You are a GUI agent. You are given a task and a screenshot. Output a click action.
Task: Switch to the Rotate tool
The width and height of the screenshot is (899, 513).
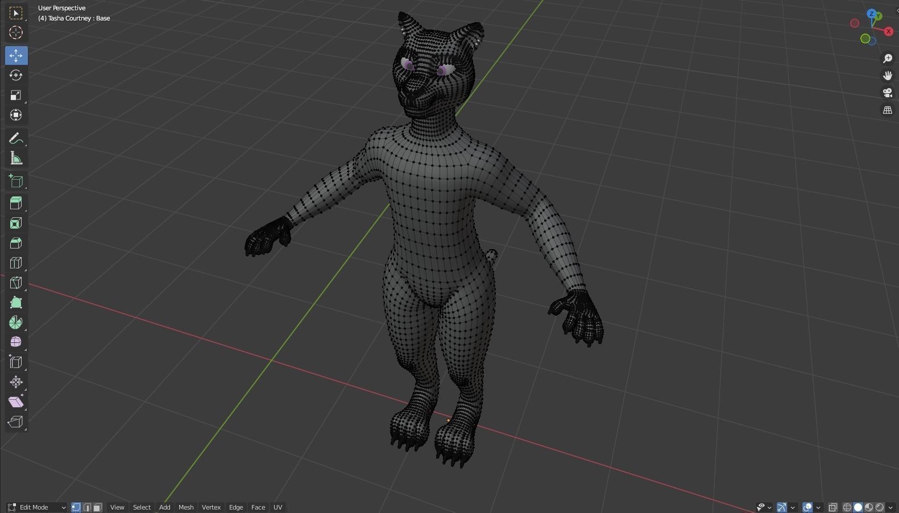16,75
